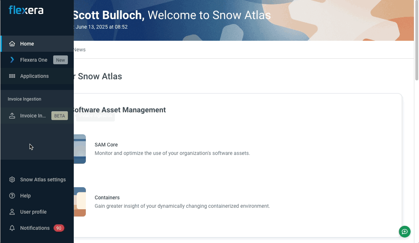Open the green chat feedback button

tap(405, 232)
